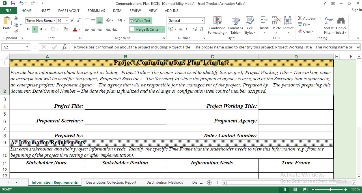Screen dimensions: 362x193
Task: Click Merge & Center
Action: [144, 29]
